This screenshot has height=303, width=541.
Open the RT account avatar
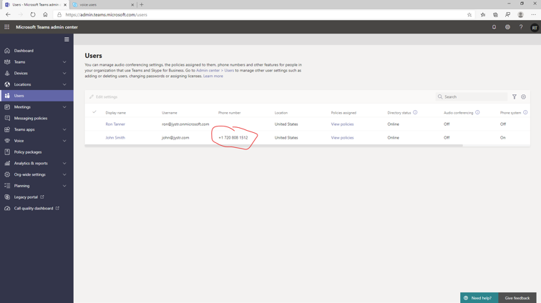click(x=535, y=28)
